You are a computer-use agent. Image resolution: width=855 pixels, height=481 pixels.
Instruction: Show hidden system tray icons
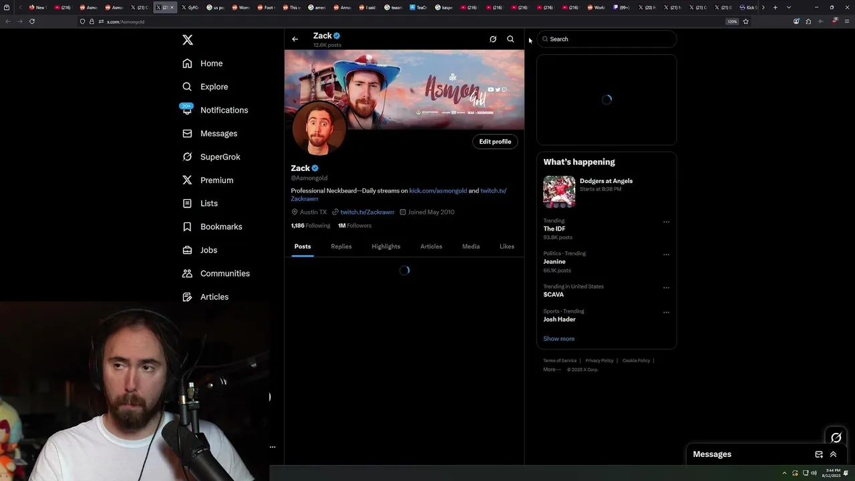(785, 473)
